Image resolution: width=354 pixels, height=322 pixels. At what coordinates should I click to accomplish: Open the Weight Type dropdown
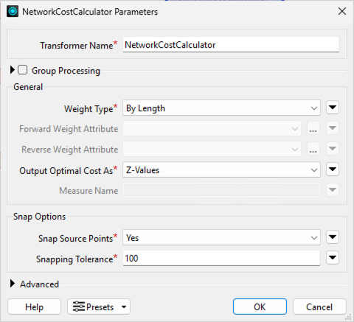coord(221,108)
